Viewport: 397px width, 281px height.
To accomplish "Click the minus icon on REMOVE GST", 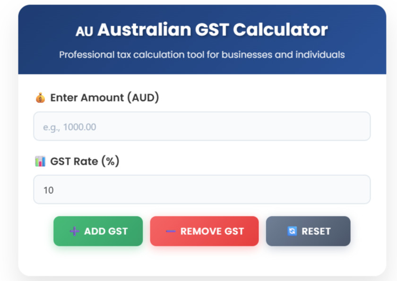I will [x=171, y=231].
